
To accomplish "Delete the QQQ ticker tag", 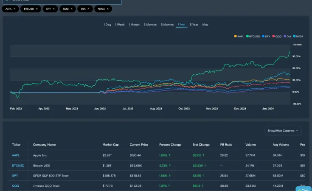I will 71,8.
